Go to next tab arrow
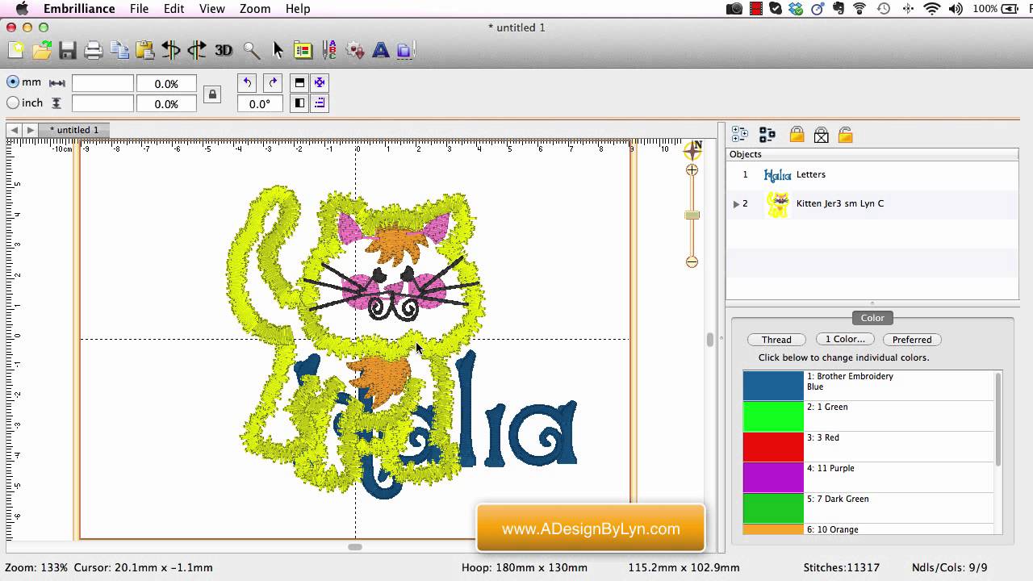The width and height of the screenshot is (1033, 581). (30, 130)
